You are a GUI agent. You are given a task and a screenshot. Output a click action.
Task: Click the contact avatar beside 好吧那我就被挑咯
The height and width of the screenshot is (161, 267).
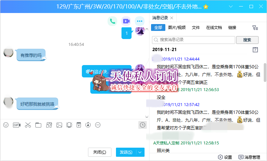point(8,102)
